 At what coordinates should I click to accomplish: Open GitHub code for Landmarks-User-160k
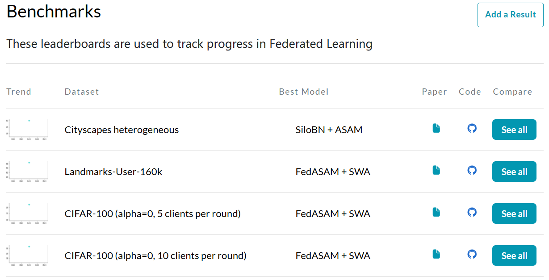pos(472,171)
